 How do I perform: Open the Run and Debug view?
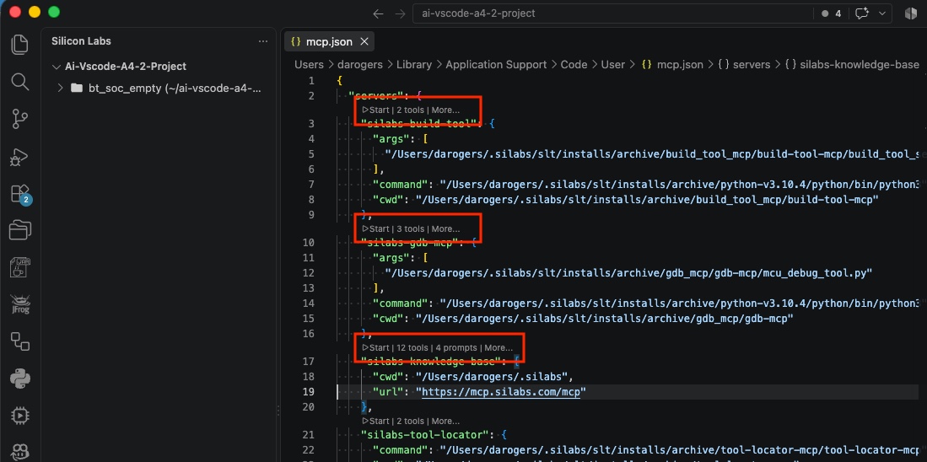point(20,157)
